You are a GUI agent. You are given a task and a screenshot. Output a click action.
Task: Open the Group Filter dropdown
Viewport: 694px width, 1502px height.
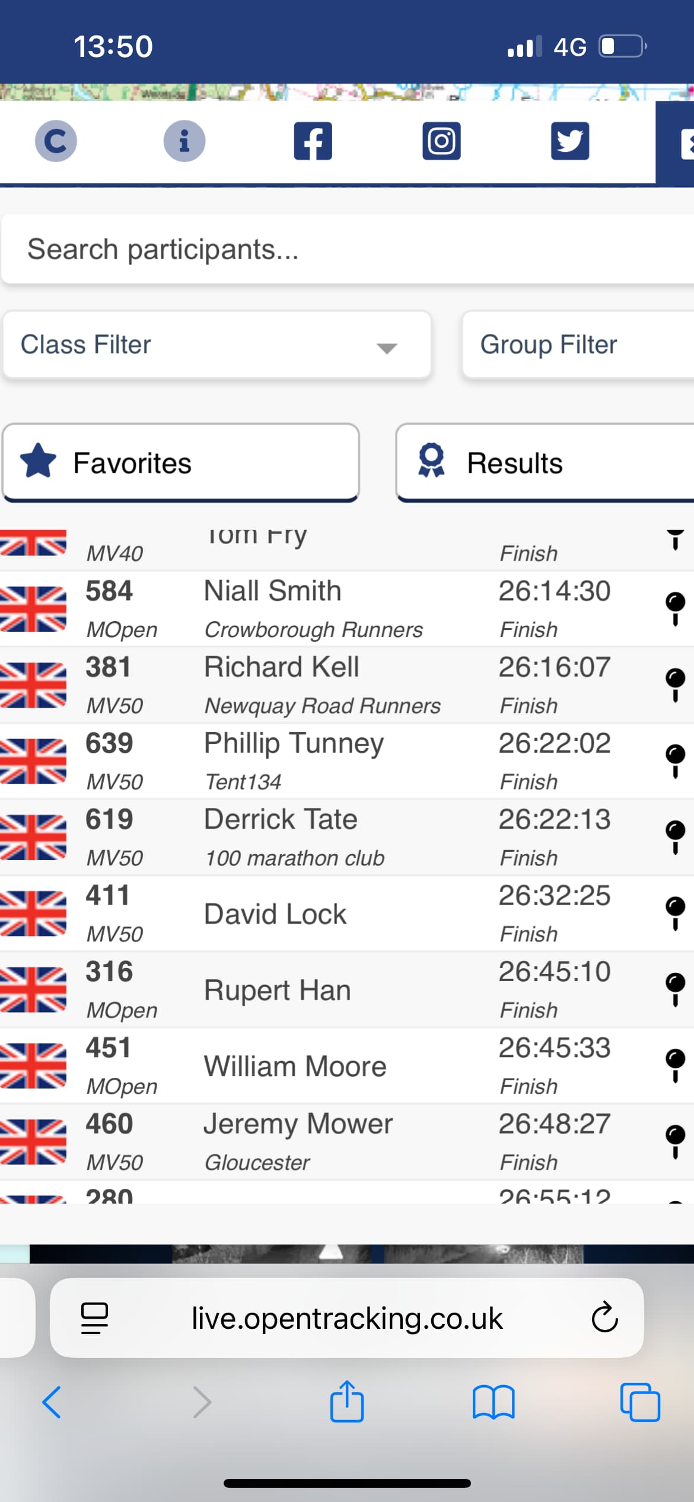coord(578,345)
